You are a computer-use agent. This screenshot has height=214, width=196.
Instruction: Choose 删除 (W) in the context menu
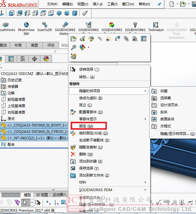coord(86,154)
